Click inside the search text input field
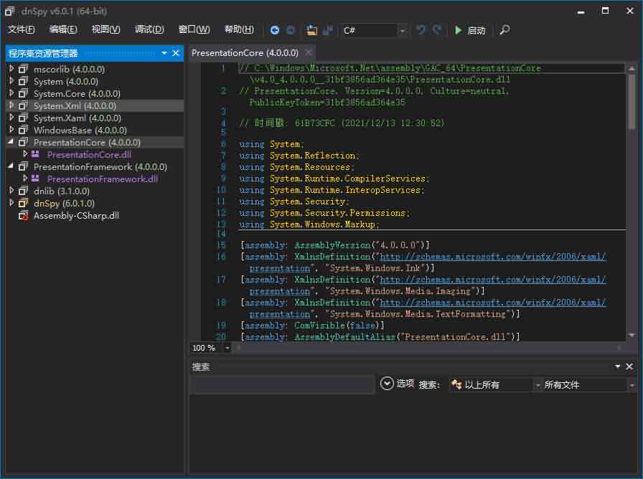Screen dimensions: 643x479 point(281,385)
